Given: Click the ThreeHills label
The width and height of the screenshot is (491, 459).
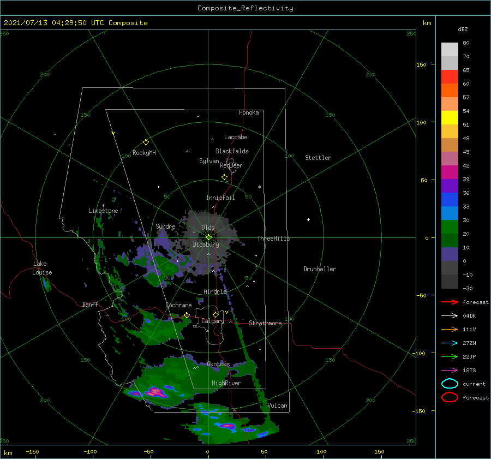Looking at the screenshot, I should (273, 239).
